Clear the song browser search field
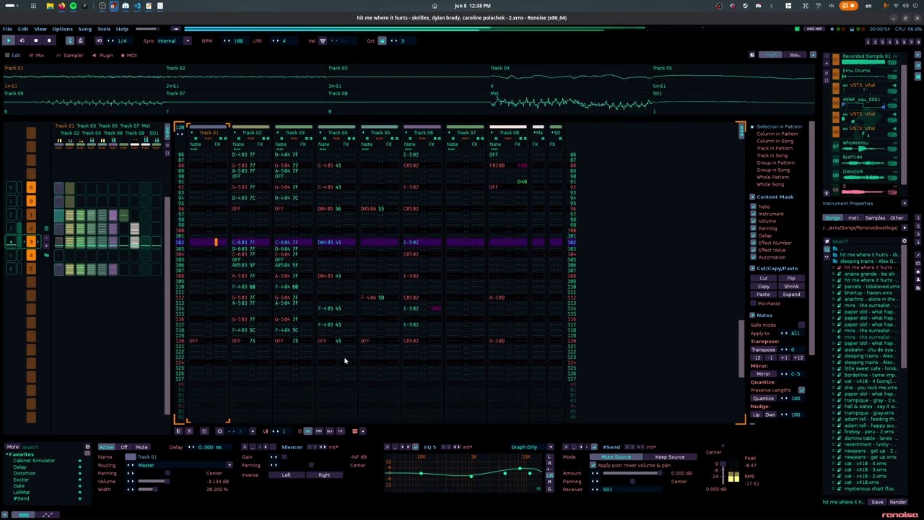The image size is (924, 520). click(x=904, y=241)
